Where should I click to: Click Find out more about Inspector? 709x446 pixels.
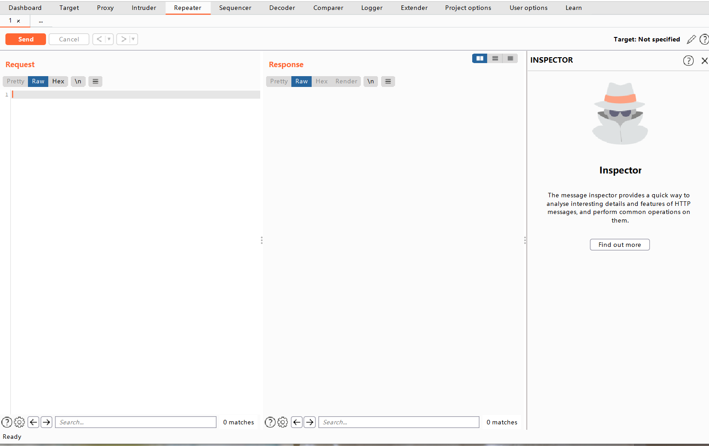[620, 245]
